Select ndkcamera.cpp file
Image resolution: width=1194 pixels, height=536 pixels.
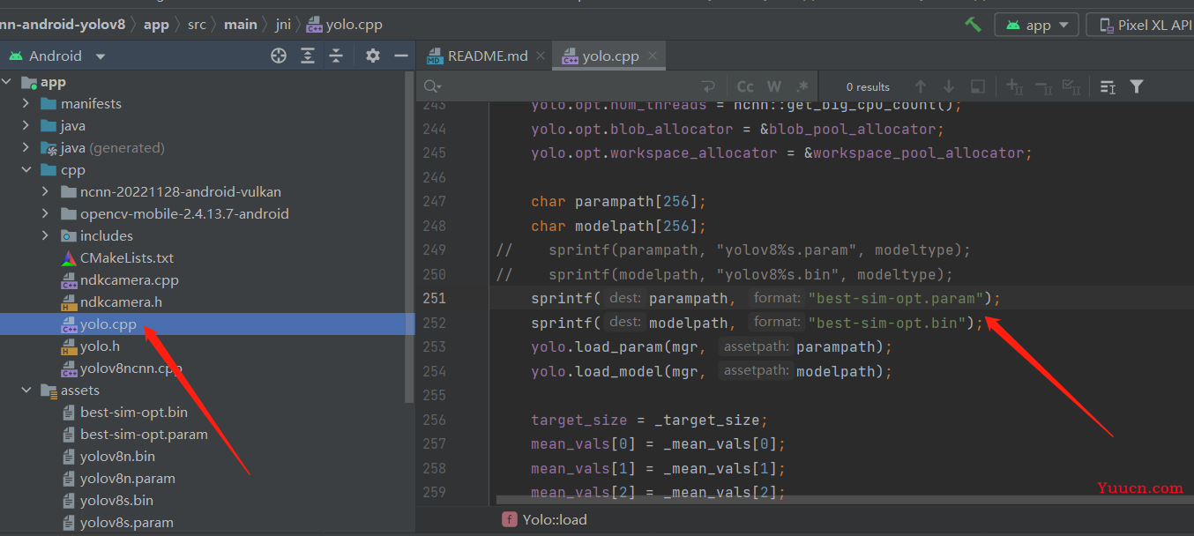[x=129, y=280]
